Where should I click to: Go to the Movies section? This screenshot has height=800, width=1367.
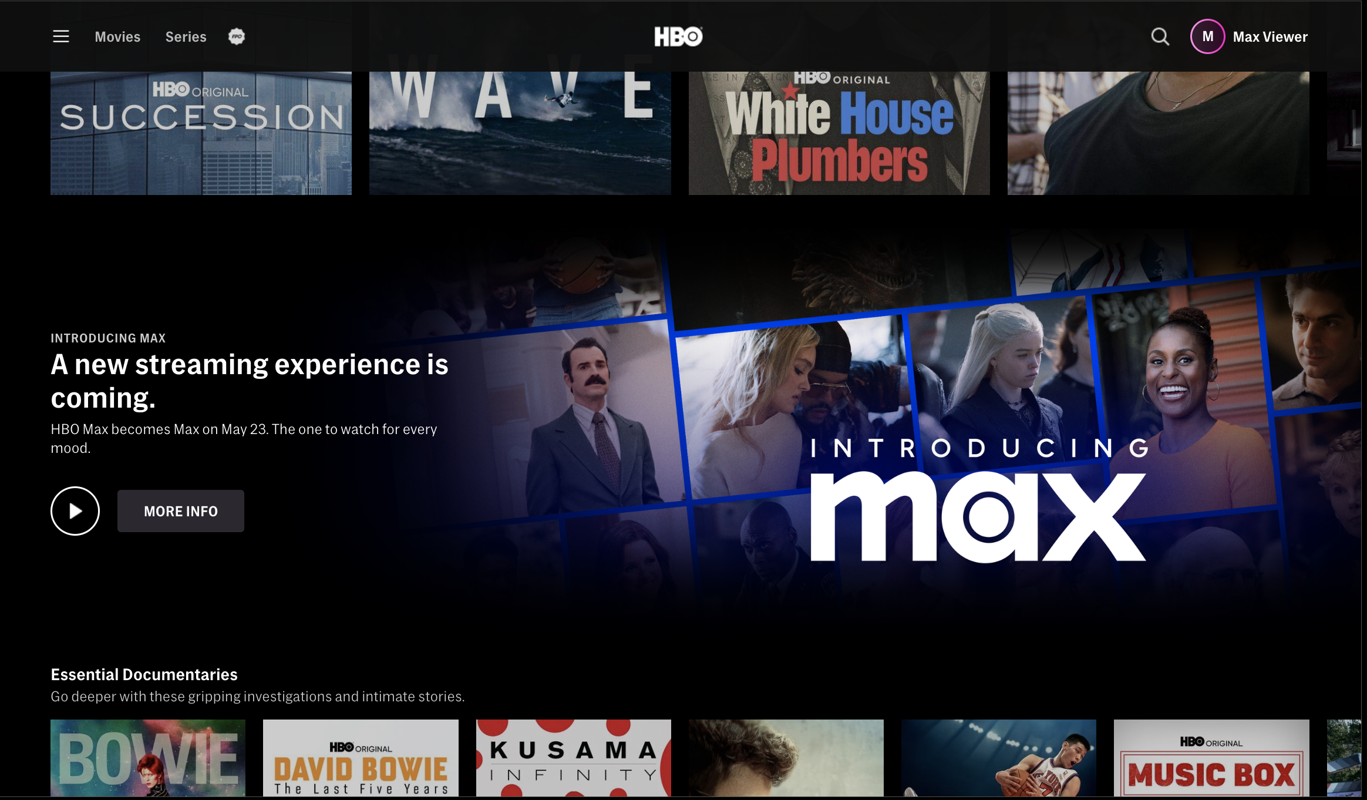tap(117, 36)
